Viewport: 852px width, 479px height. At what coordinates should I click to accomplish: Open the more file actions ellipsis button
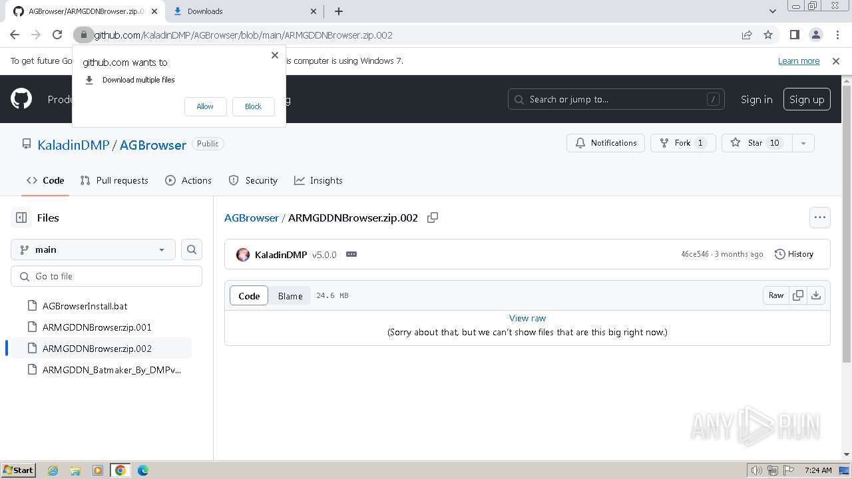pyautogui.click(x=819, y=218)
